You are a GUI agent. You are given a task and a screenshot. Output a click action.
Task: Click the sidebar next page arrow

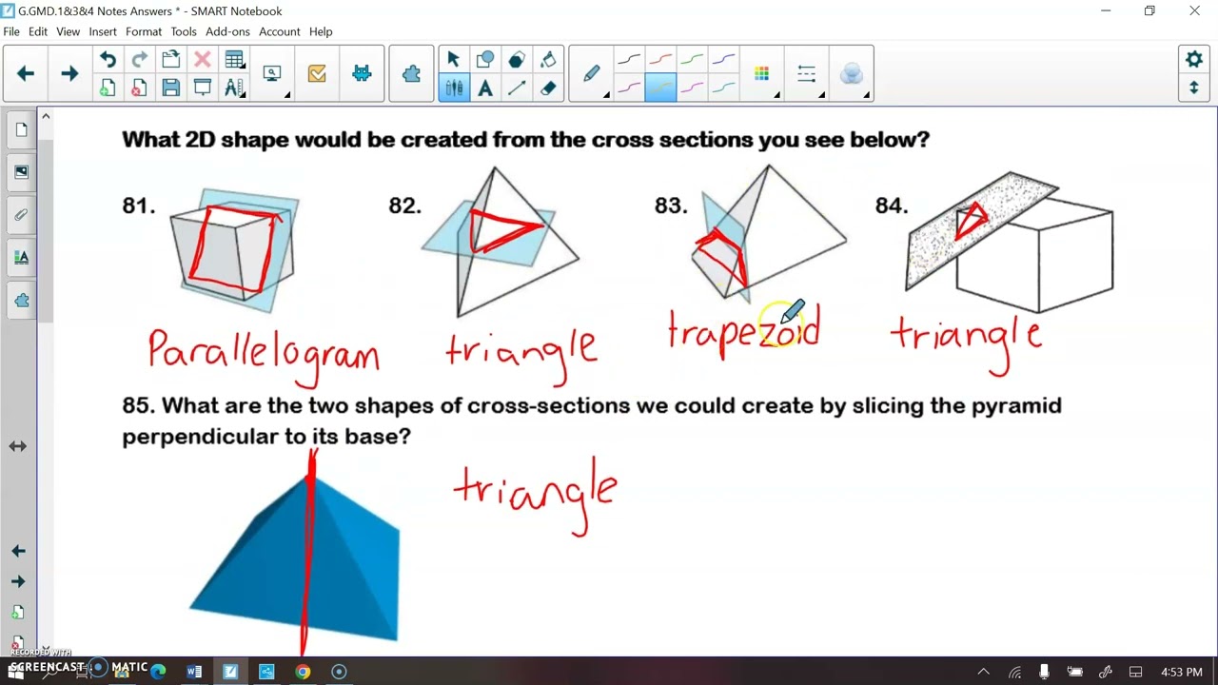click(18, 581)
